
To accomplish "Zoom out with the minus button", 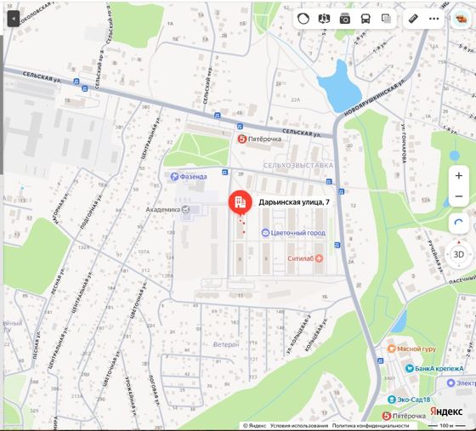I will pos(459,196).
